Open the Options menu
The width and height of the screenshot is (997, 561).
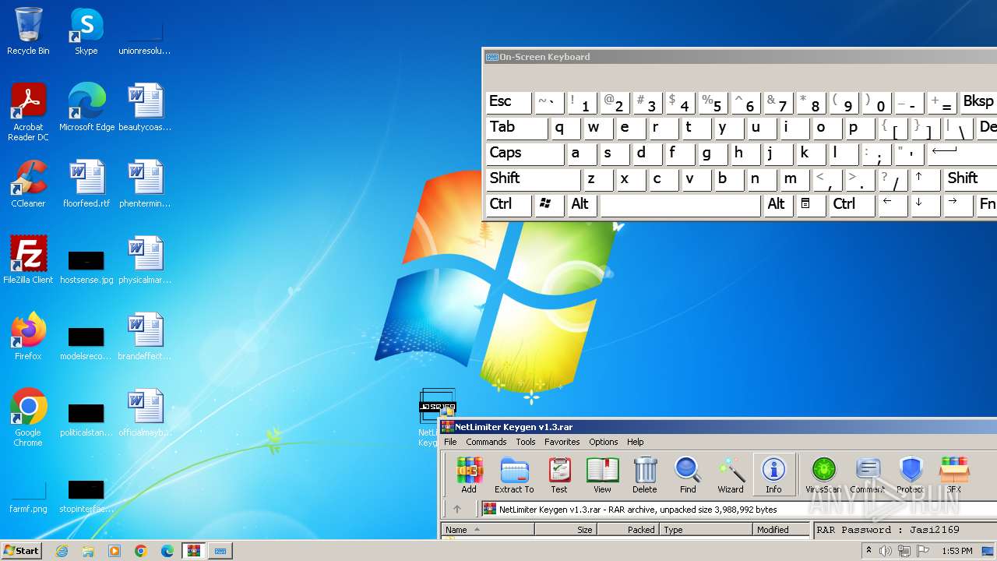(x=603, y=442)
